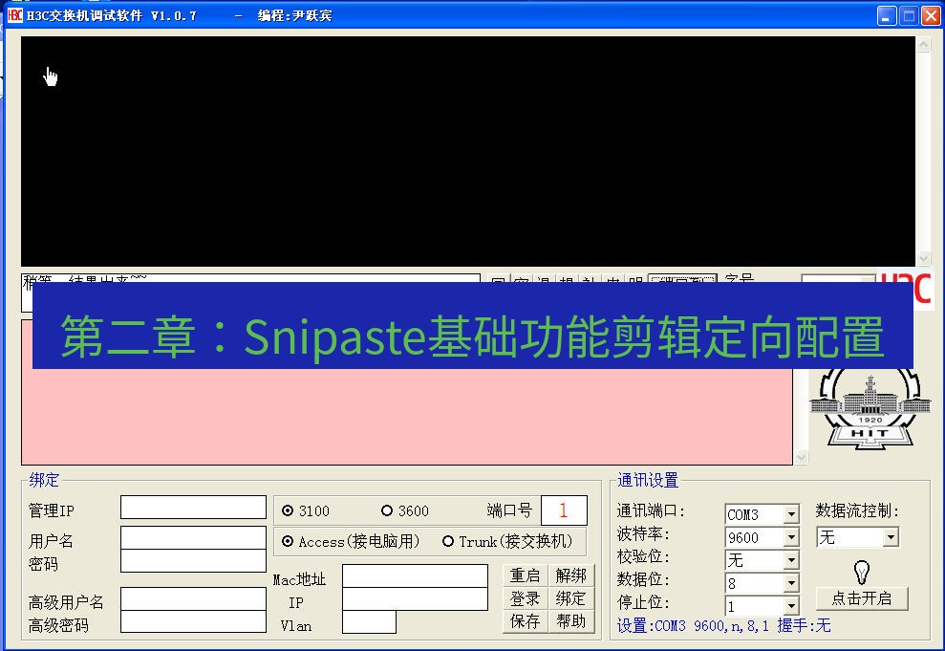Viewport: 945px width, 651px height.
Task: Click 点击开启 to open the port
Action: pos(862,598)
